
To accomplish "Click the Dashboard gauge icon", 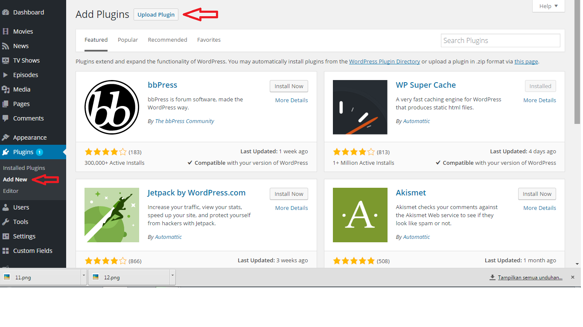I will point(6,12).
